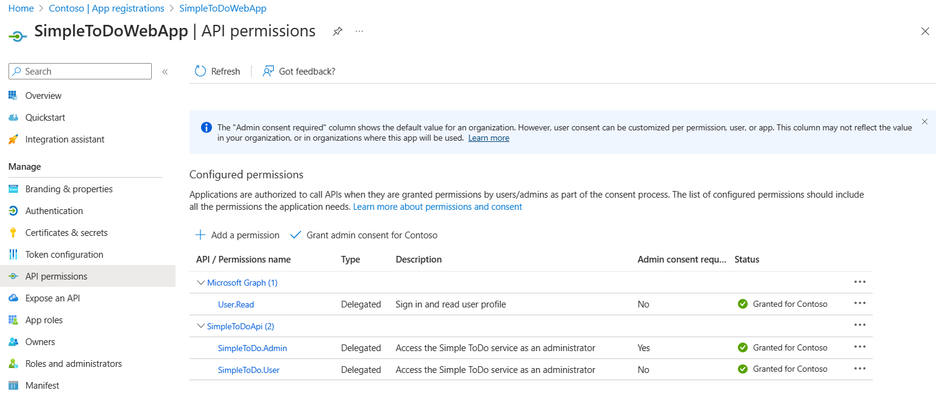The width and height of the screenshot is (942, 399).
Task: Collapse the sidebar menu with double-chevron
Action: coord(165,72)
